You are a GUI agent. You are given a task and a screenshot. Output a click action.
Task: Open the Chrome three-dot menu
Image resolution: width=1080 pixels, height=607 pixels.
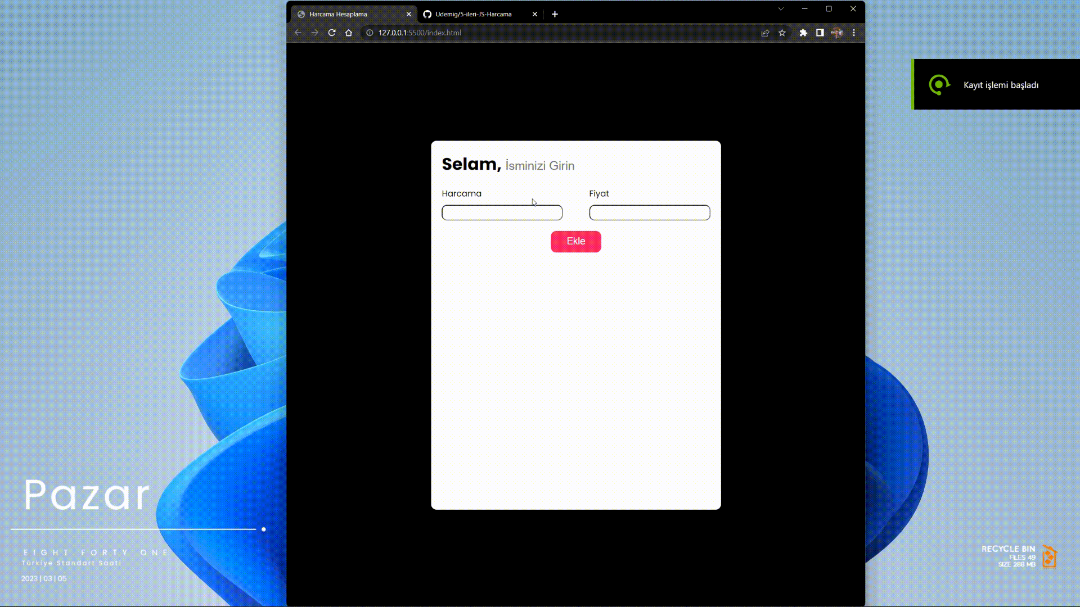point(854,33)
